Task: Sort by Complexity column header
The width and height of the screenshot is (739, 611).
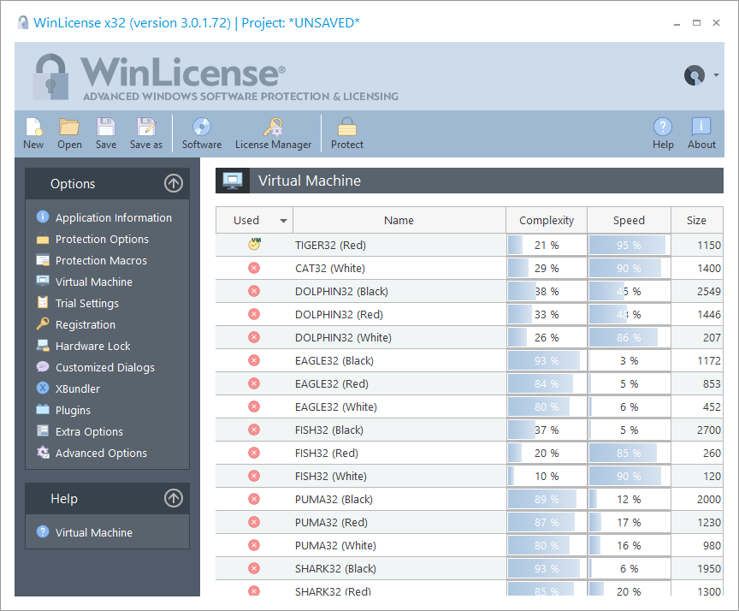Action: click(547, 220)
